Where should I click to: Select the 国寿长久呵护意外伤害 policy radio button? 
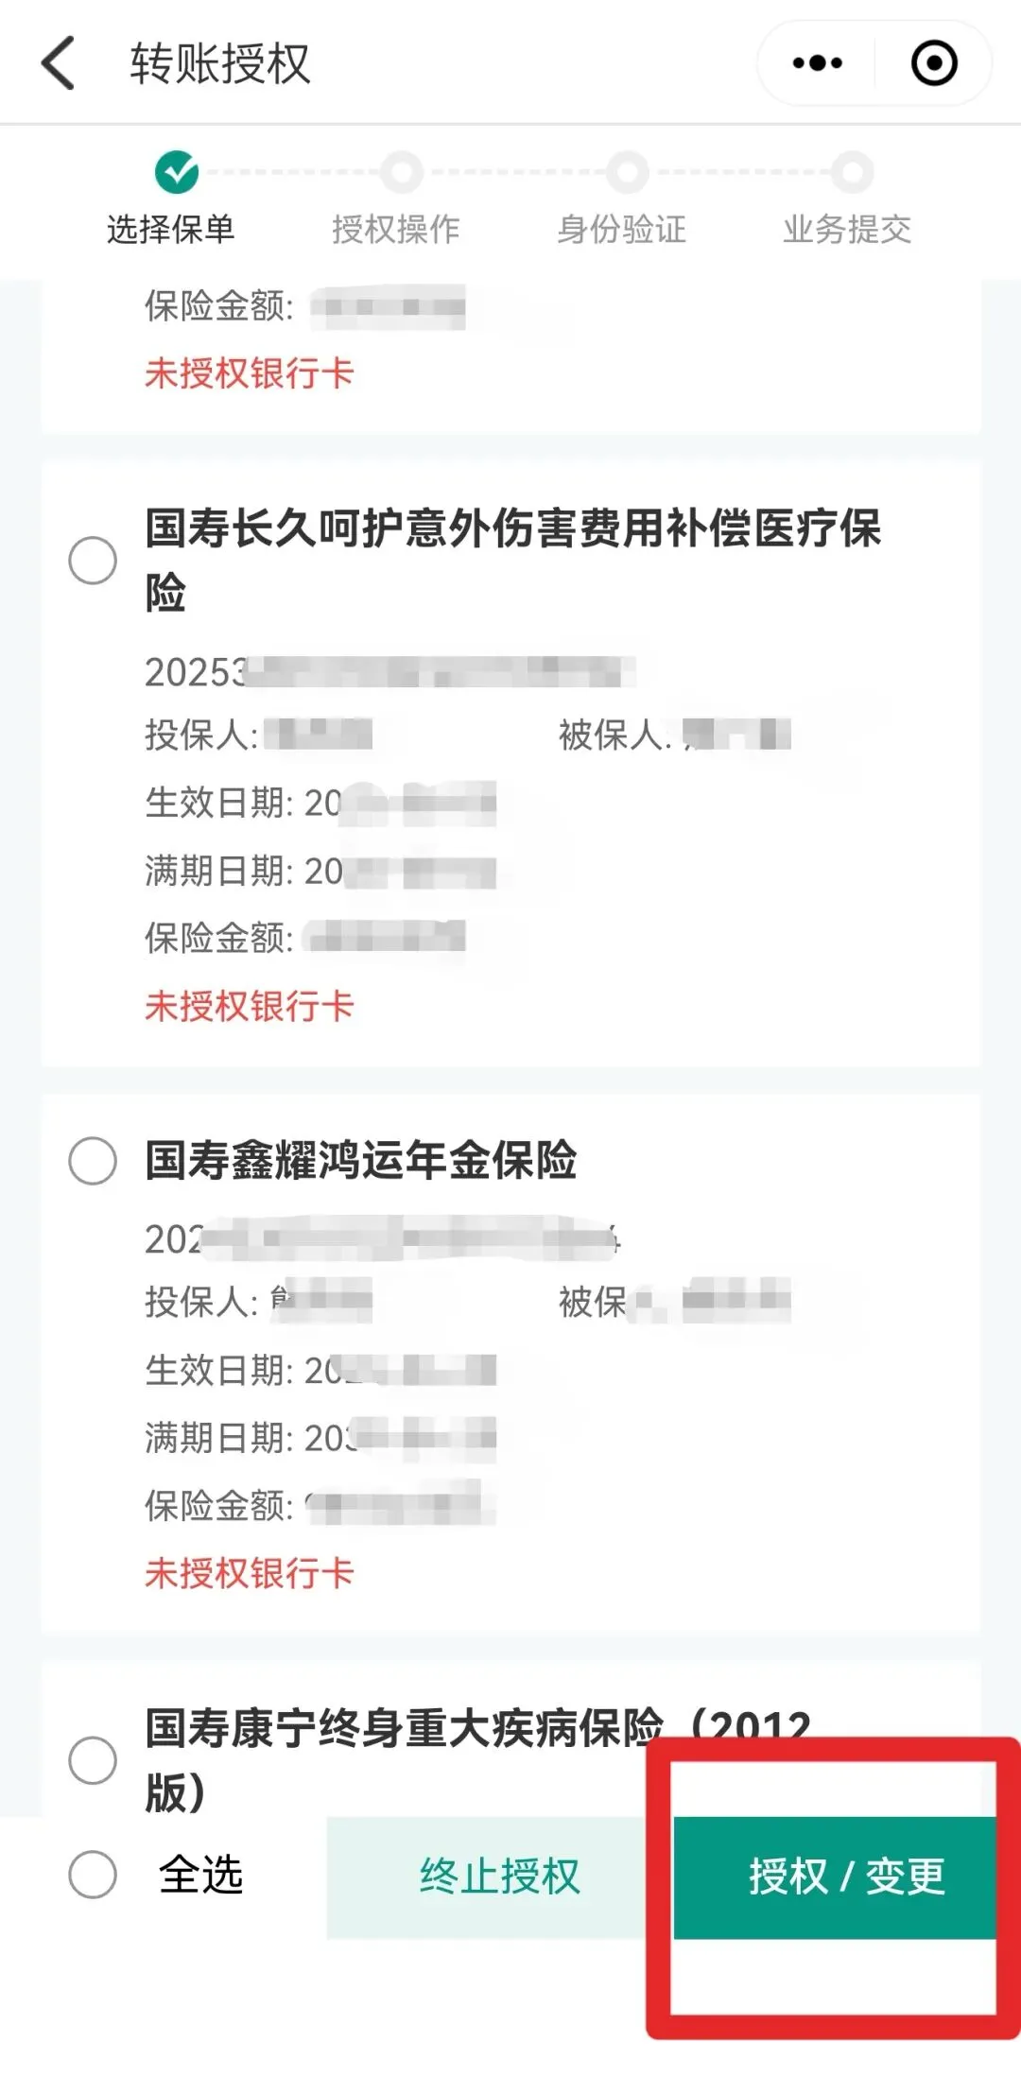93,560
